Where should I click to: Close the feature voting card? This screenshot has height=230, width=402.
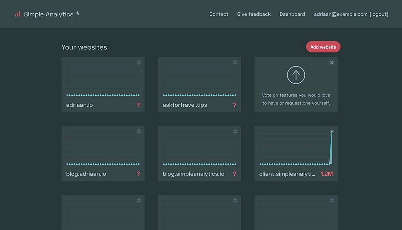(x=332, y=63)
